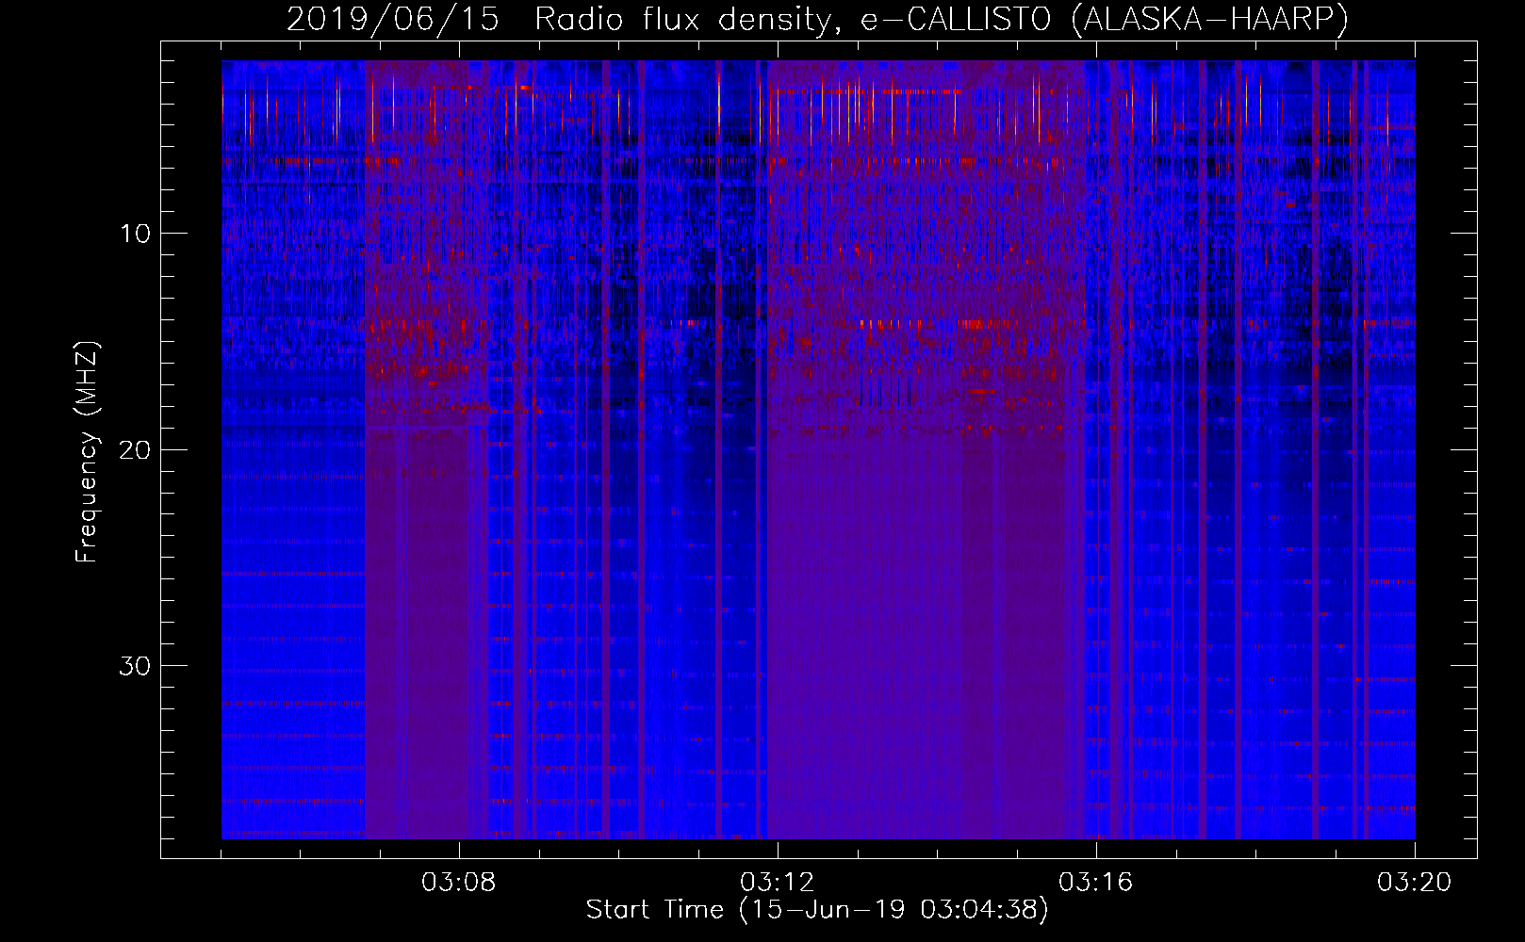
Task: Click the frequency tick label 30
Action: (x=136, y=666)
